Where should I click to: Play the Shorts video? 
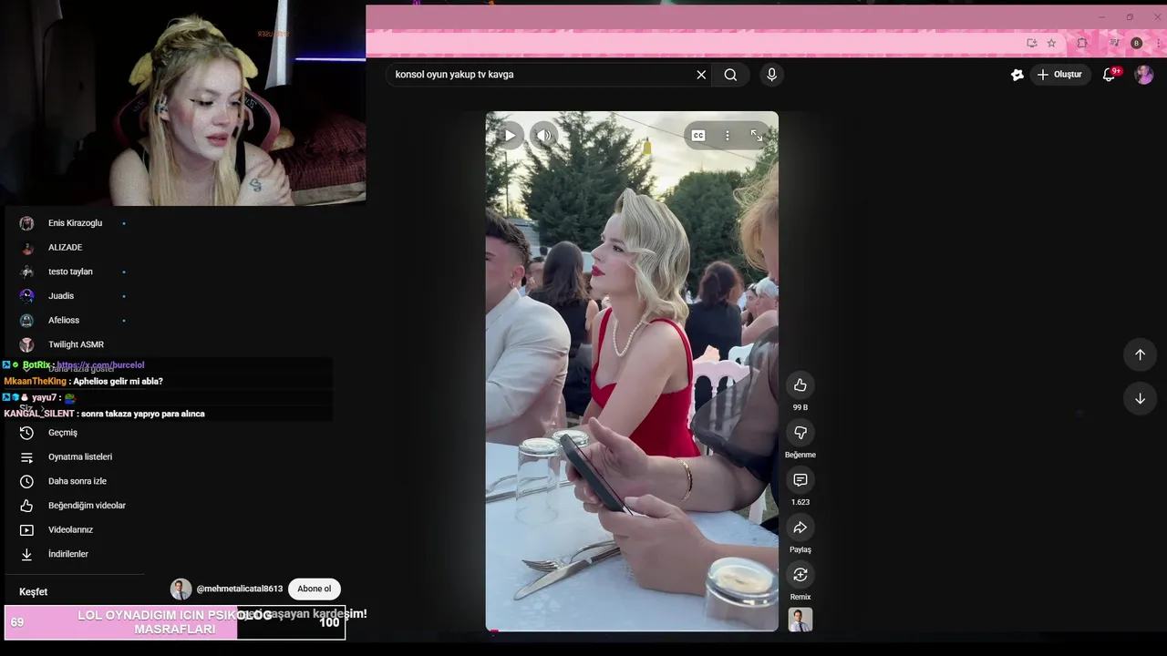(x=510, y=136)
